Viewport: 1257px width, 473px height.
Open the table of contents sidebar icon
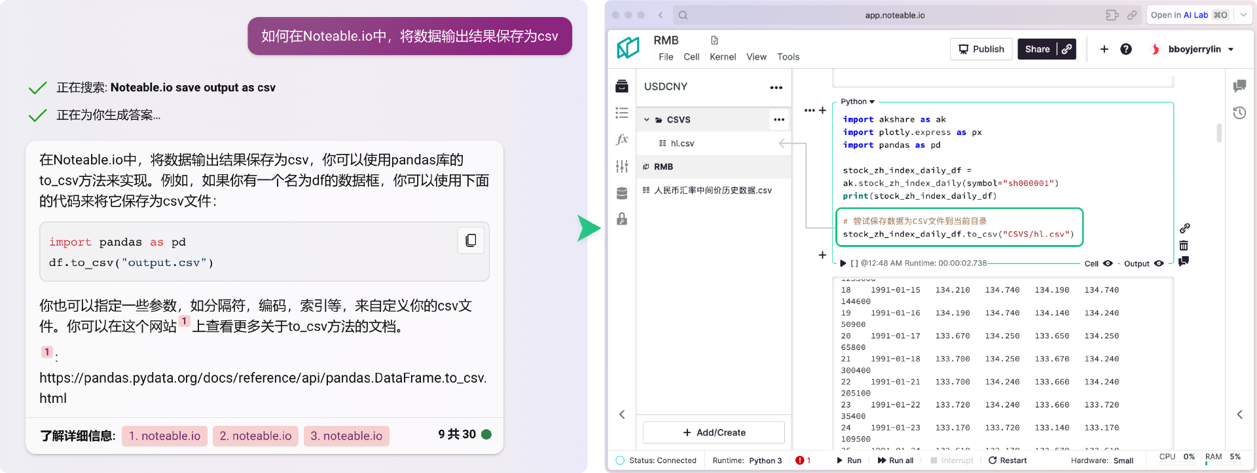click(622, 113)
